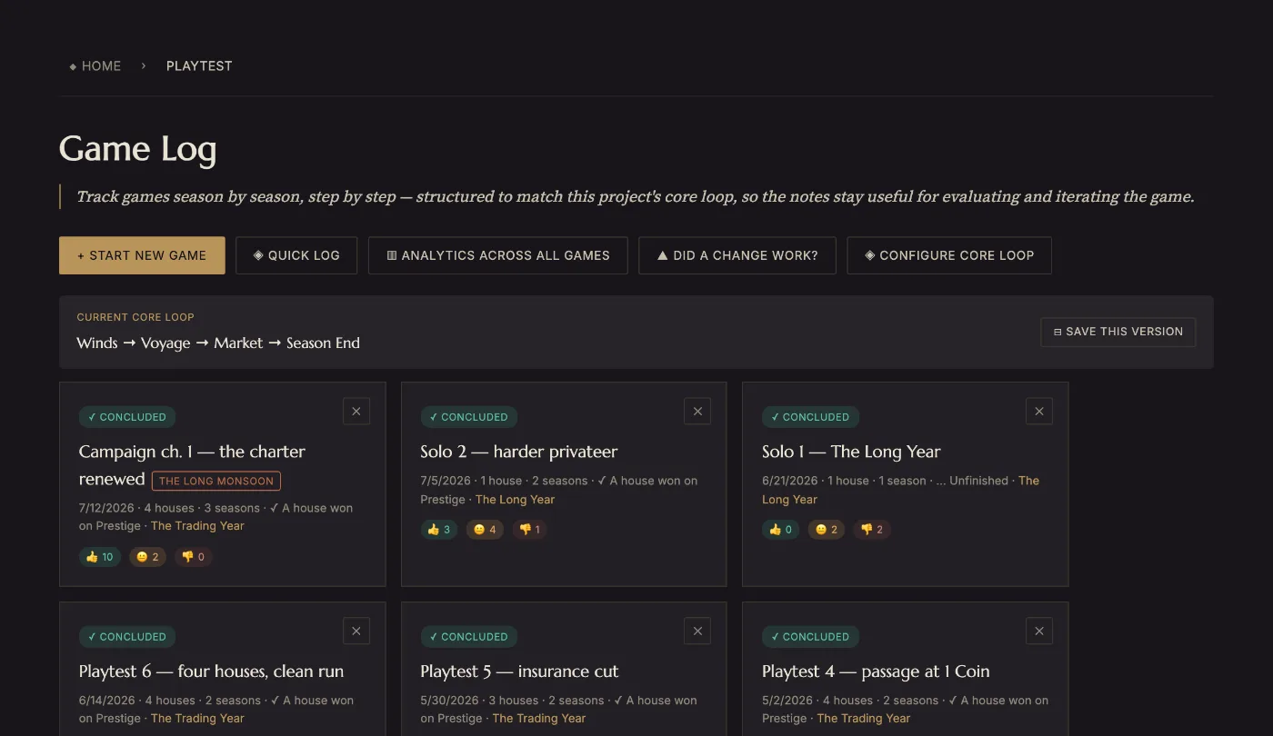Open the Quick Log button

296,255
